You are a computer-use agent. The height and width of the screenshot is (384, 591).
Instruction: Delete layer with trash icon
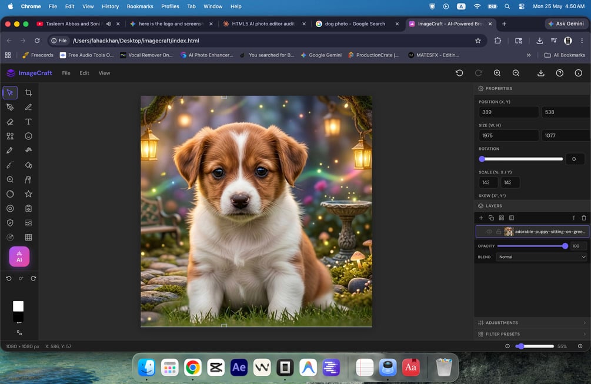pyautogui.click(x=584, y=218)
